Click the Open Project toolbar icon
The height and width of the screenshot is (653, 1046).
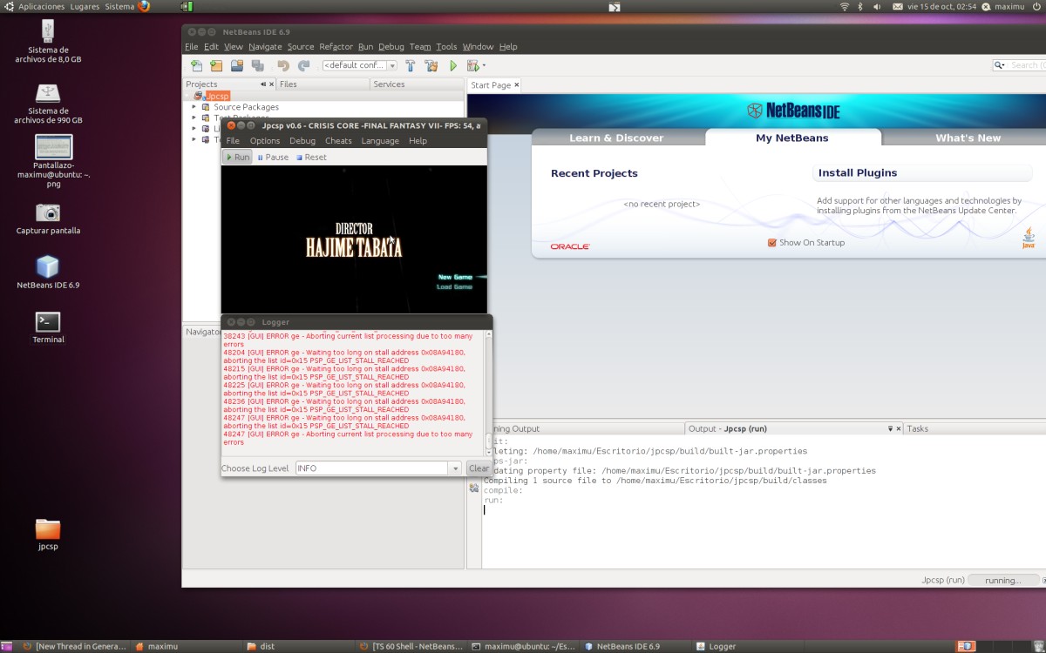tap(237, 65)
